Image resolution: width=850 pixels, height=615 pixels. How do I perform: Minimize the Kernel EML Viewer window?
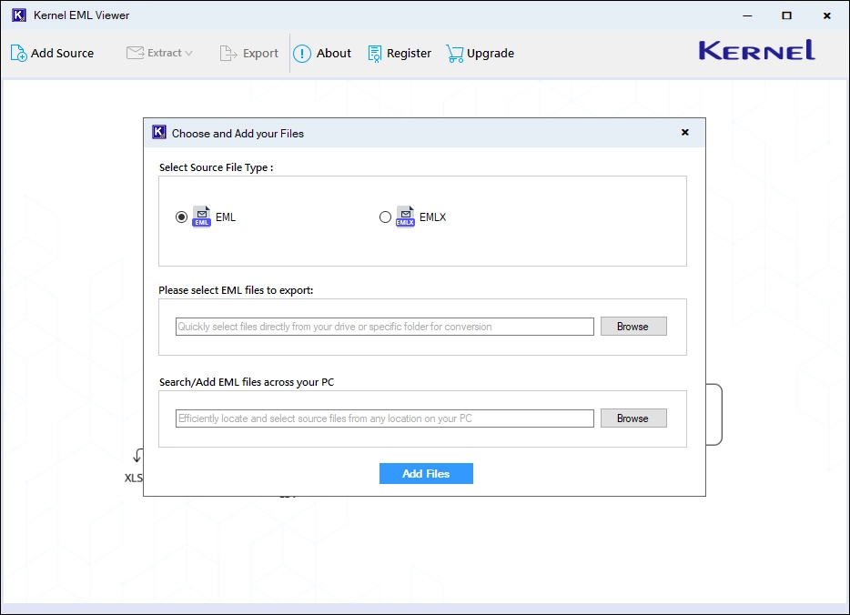pyautogui.click(x=747, y=15)
